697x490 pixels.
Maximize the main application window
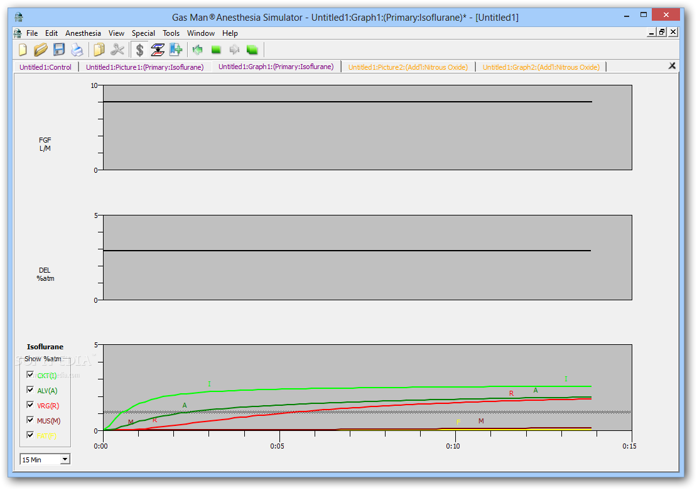(x=643, y=15)
